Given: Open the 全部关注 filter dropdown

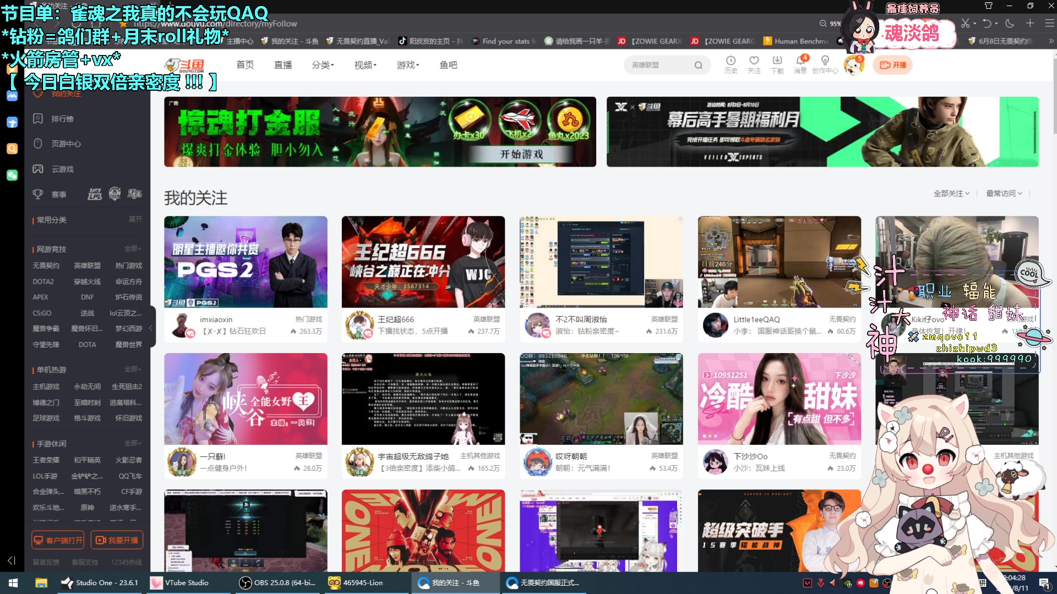Looking at the screenshot, I should 951,194.
